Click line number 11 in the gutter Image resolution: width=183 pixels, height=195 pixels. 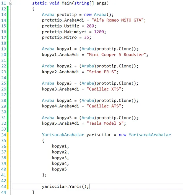pyautogui.click(x=4, y=3)
